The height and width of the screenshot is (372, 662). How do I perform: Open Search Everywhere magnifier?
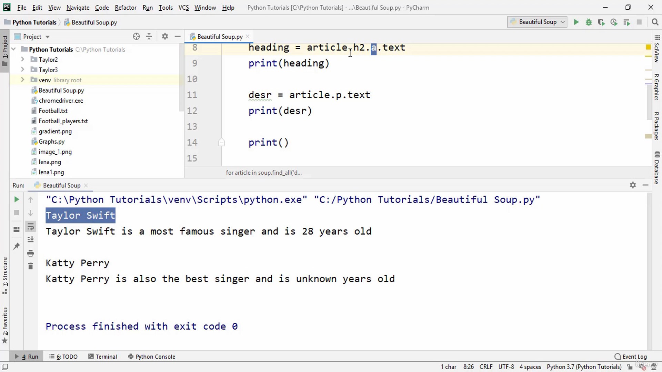(655, 22)
